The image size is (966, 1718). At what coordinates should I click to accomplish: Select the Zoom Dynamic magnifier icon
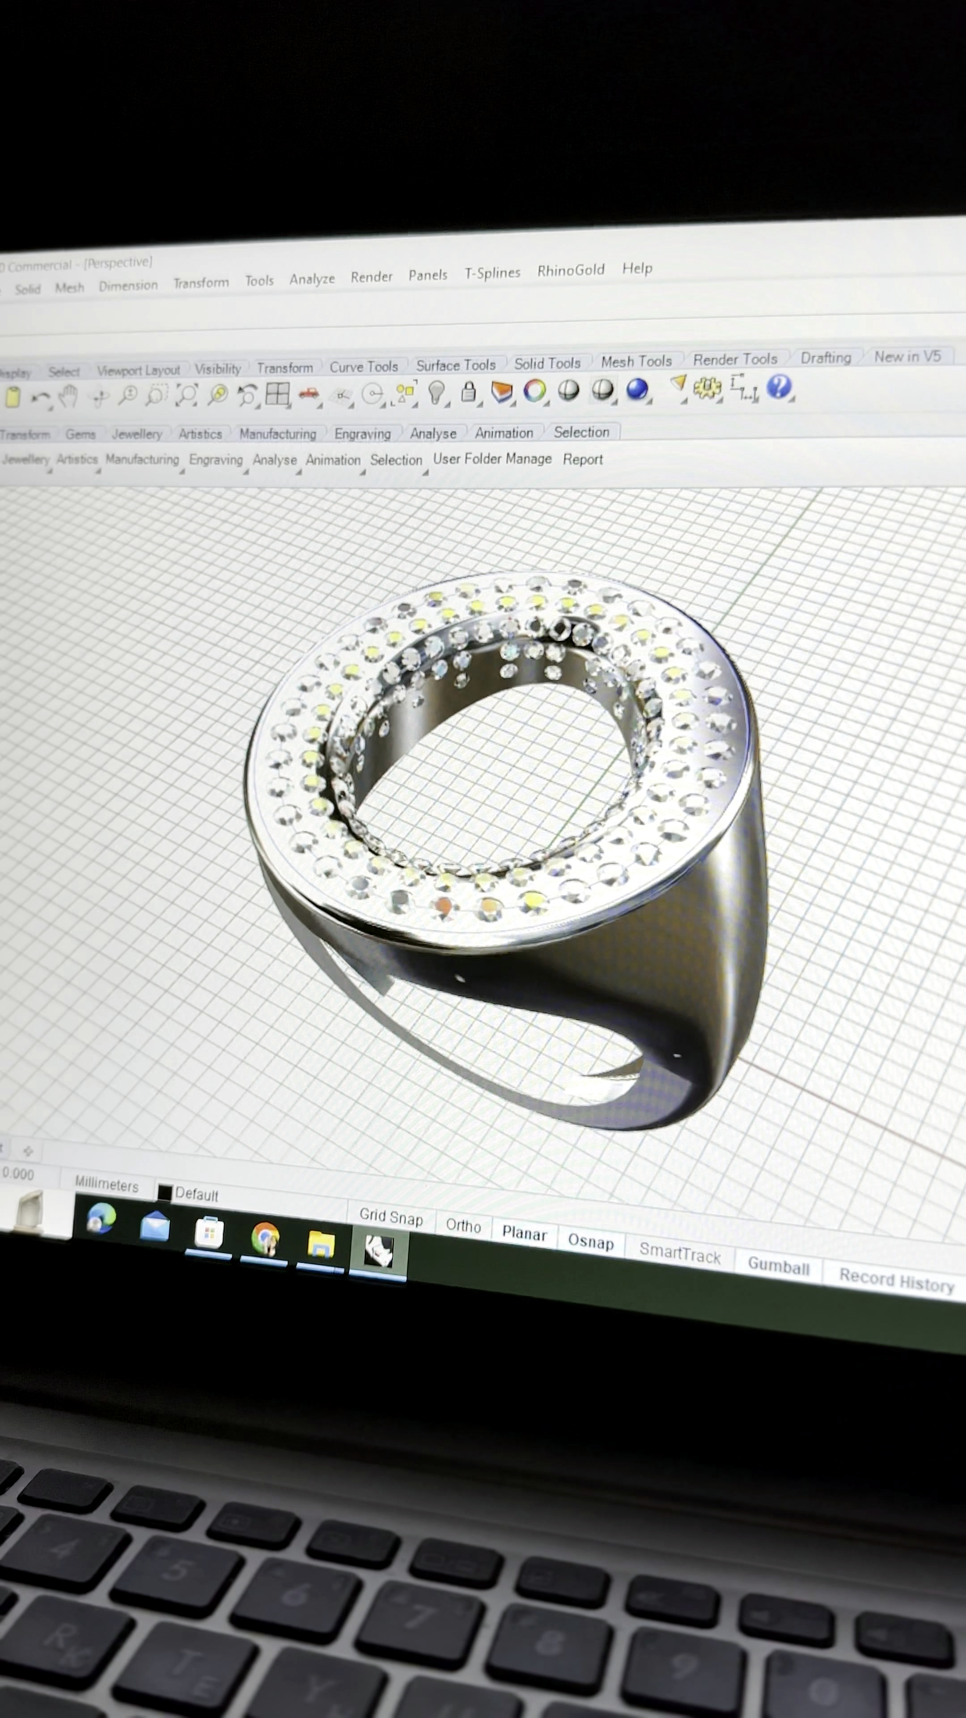(127, 395)
